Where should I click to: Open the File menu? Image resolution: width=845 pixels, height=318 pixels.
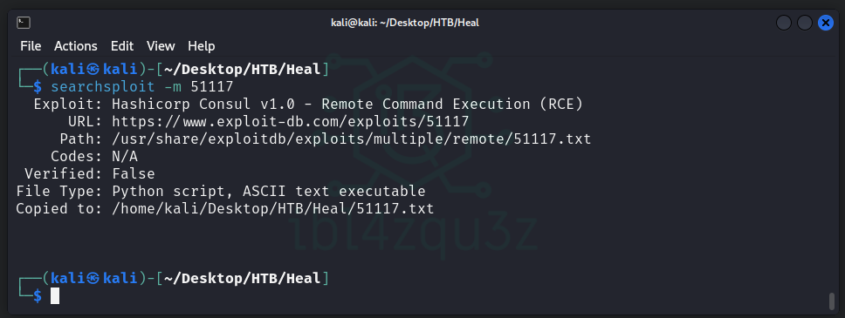pyautogui.click(x=31, y=46)
